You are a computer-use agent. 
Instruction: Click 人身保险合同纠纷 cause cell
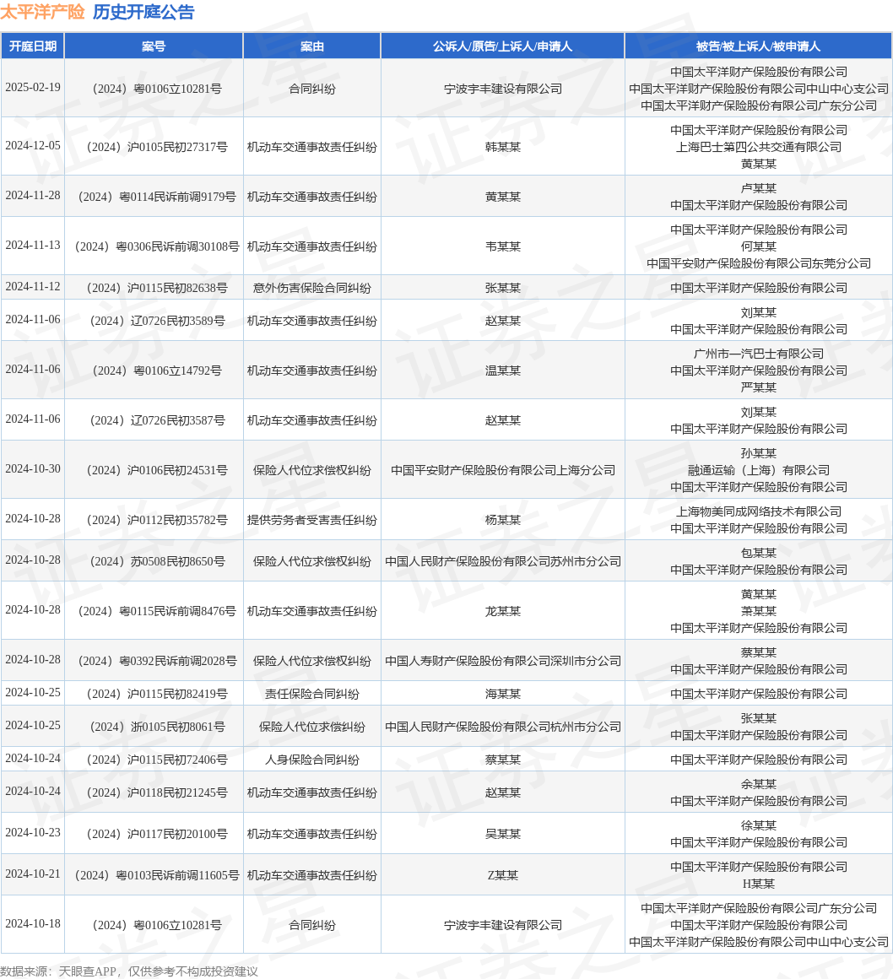pyautogui.click(x=312, y=760)
